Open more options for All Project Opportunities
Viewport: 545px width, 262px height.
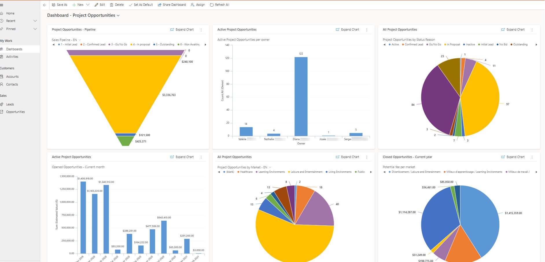(532, 29)
